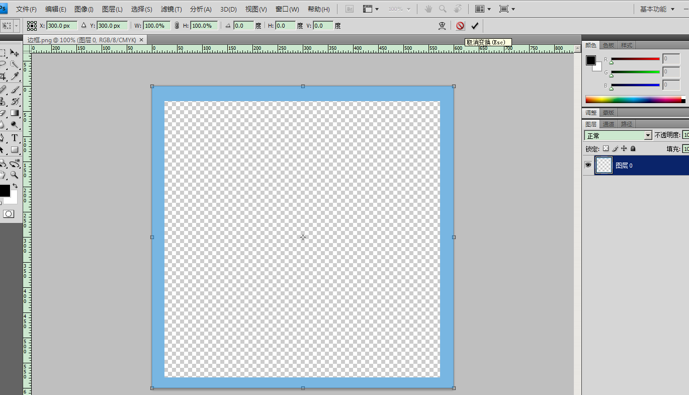
Task: Open the transform tool preset picker arrow
Action: [17, 26]
